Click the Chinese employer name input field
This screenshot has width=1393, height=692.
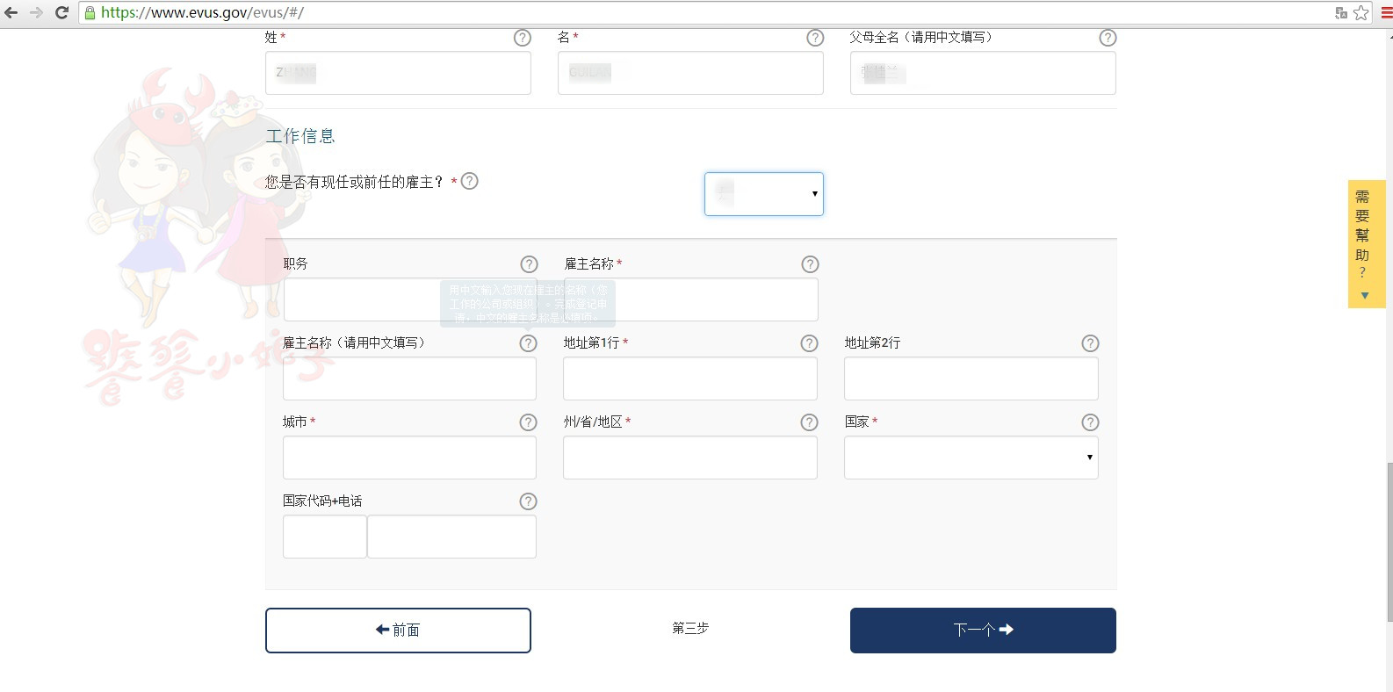click(409, 378)
